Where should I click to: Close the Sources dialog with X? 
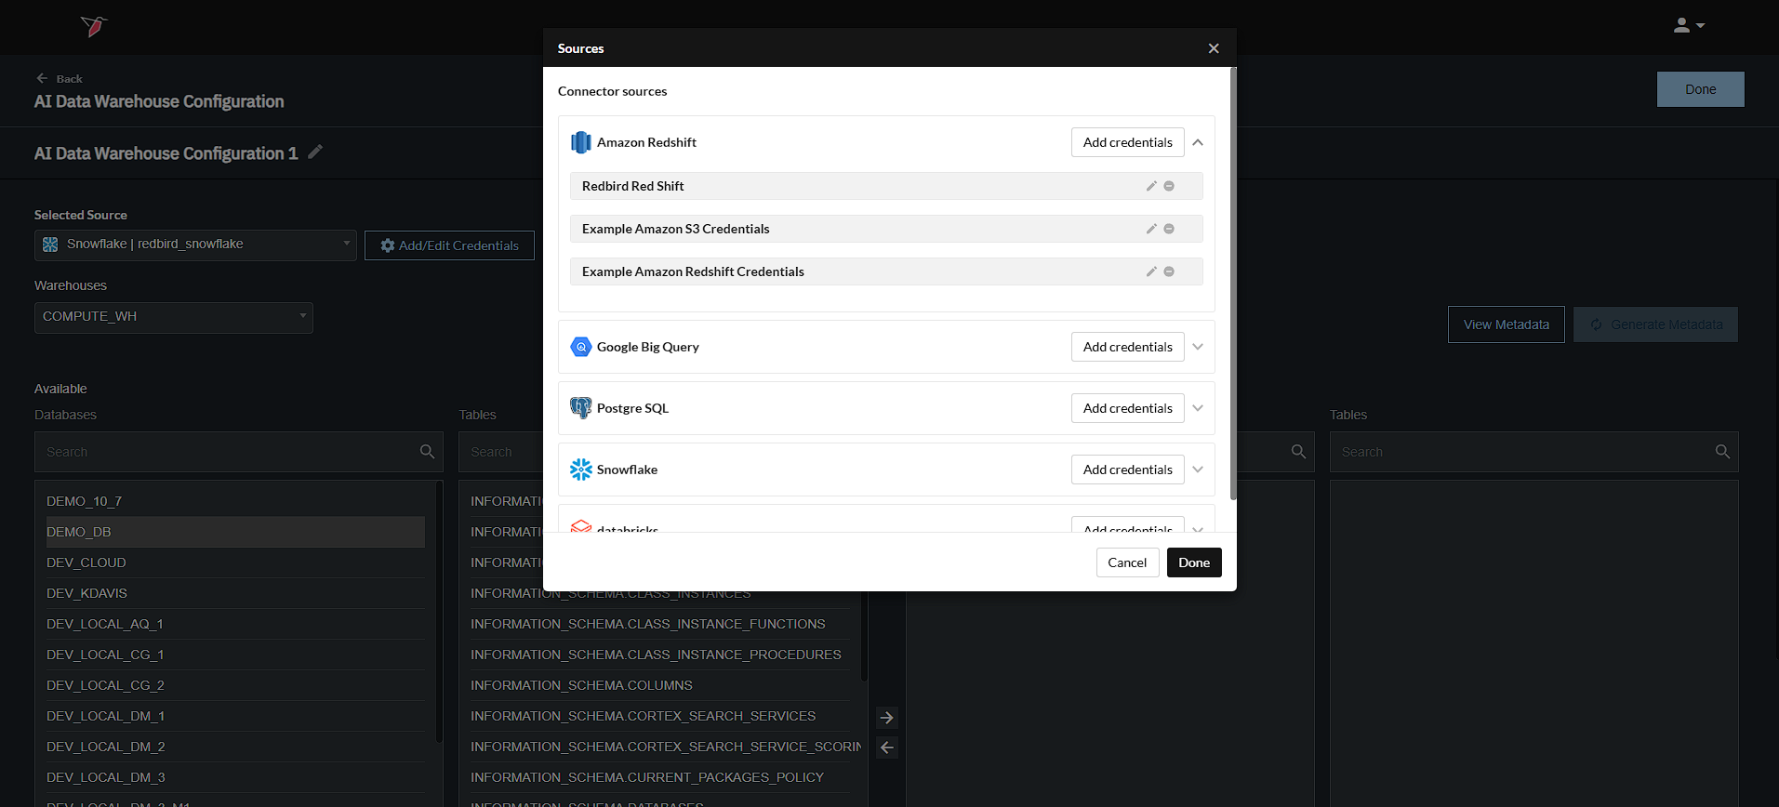pos(1214,48)
